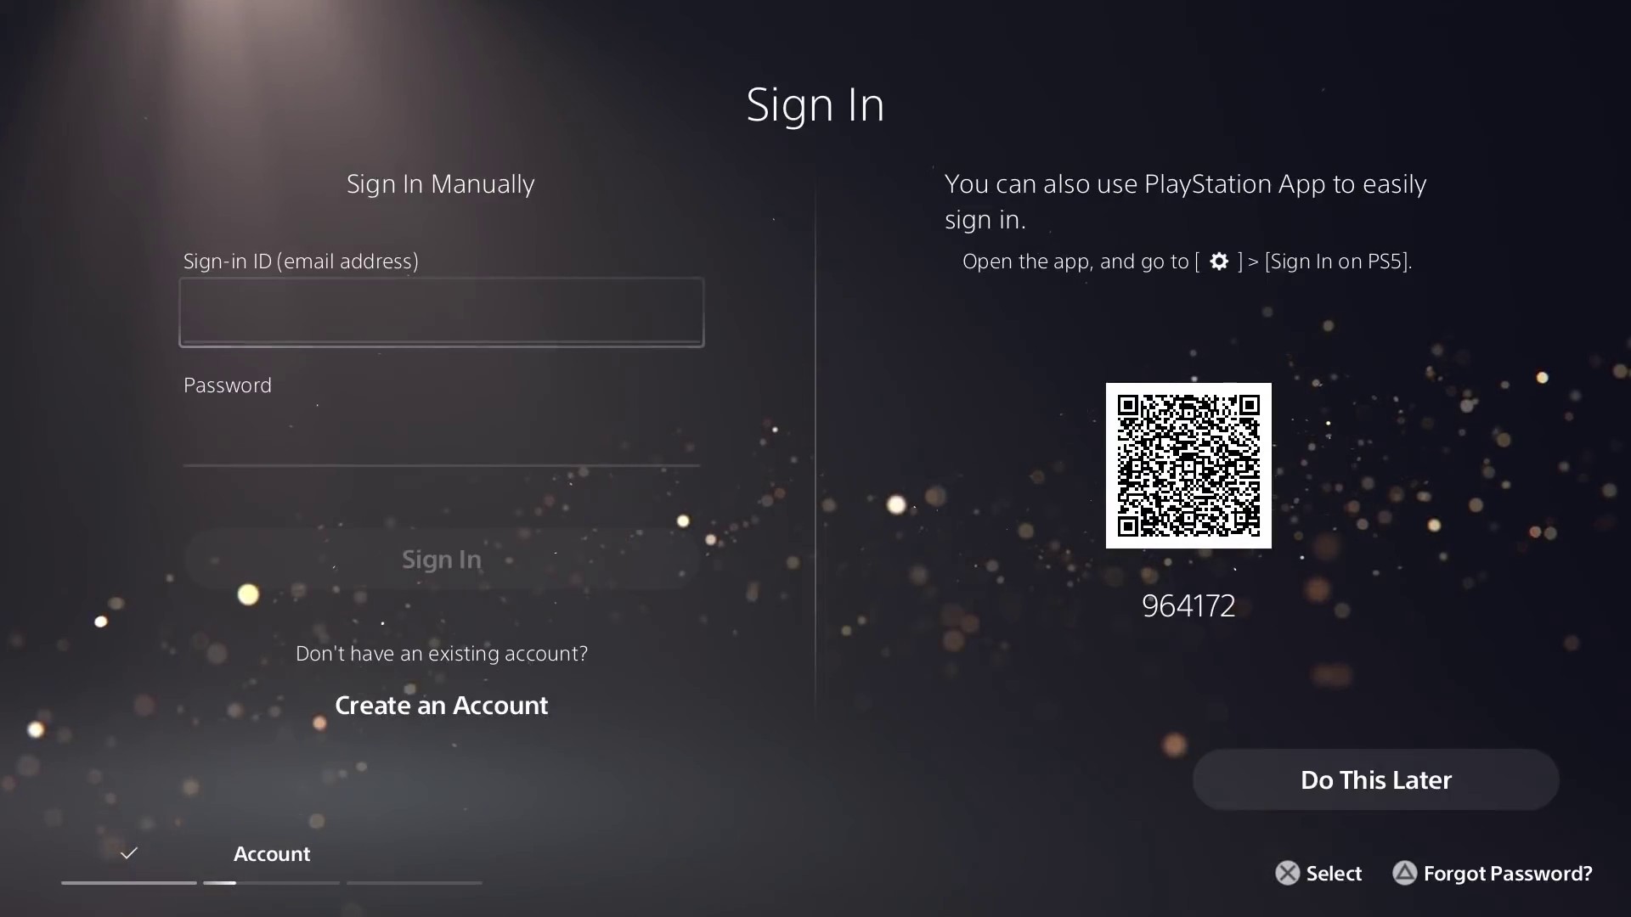Select the Sign In button
Screen dimensions: 1631x917
[x=442, y=559]
